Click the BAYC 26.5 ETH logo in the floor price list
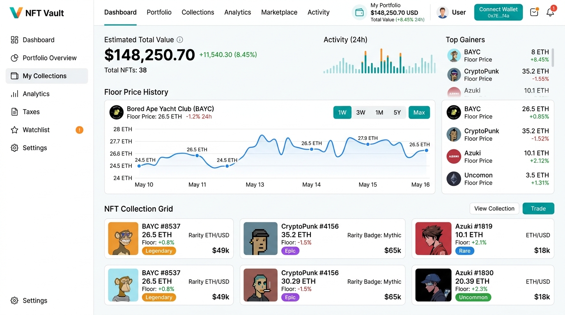Screen dimensions: 565x315 click(x=454, y=112)
